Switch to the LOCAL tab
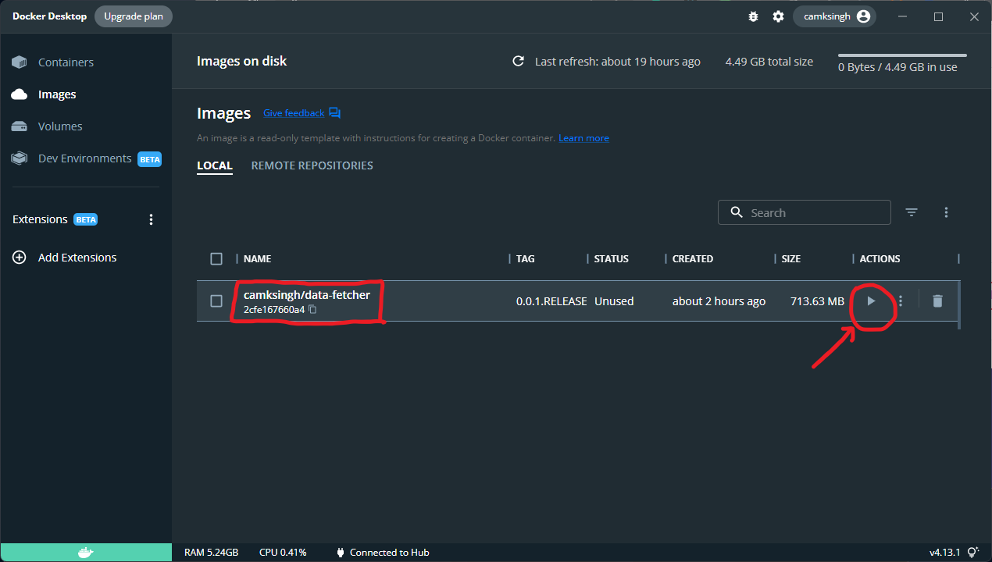 coord(215,165)
